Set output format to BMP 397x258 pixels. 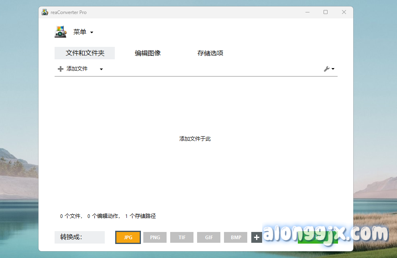(x=236, y=238)
